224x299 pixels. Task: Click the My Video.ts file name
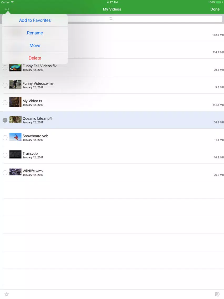pyautogui.click(x=32, y=101)
